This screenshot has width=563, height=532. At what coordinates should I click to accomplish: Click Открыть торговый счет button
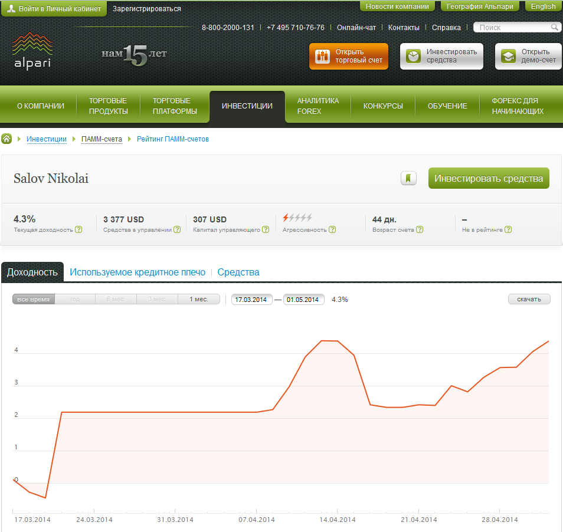tap(349, 56)
